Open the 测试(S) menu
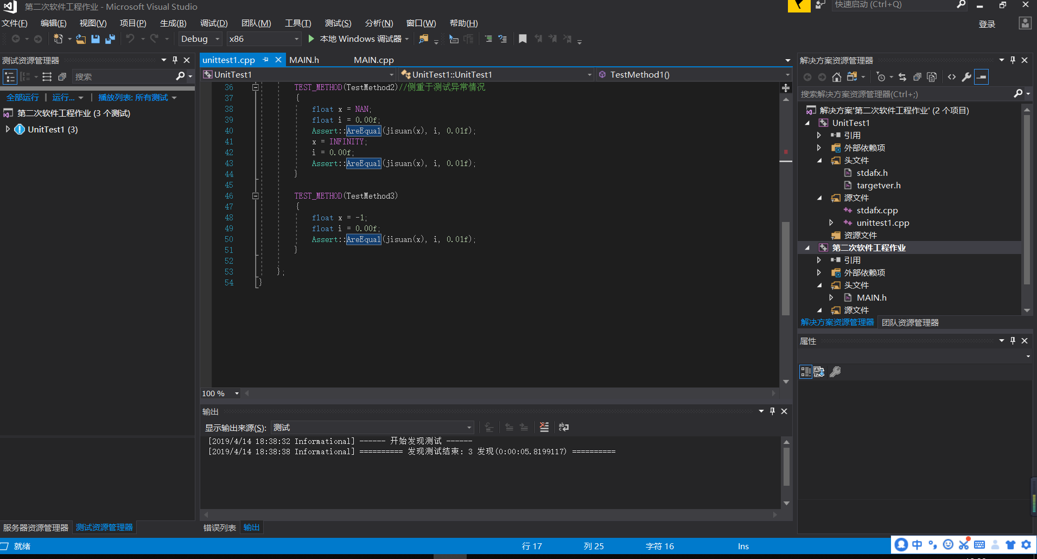 pos(338,23)
